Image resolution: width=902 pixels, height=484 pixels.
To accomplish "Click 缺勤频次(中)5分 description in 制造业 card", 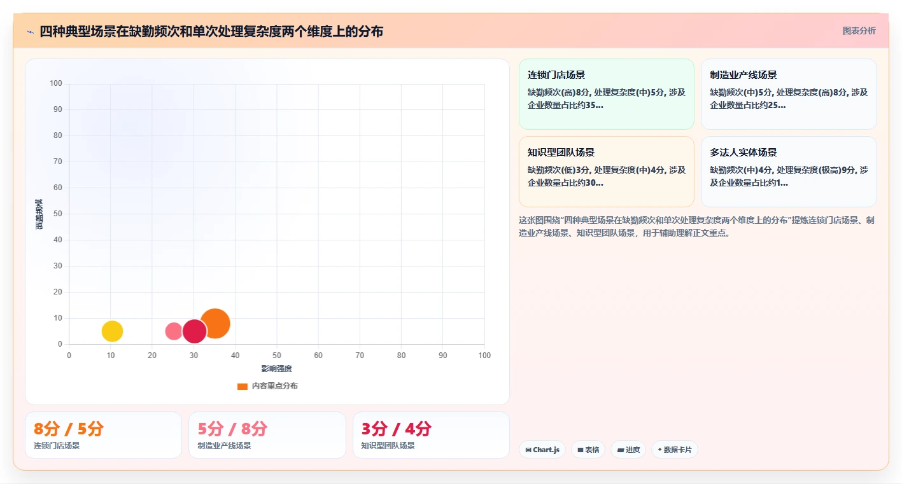I will (789, 99).
